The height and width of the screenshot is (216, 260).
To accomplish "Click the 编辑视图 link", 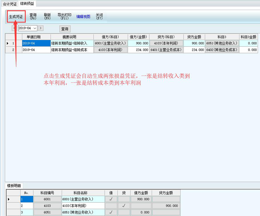I will pyautogui.click(x=83, y=16).
